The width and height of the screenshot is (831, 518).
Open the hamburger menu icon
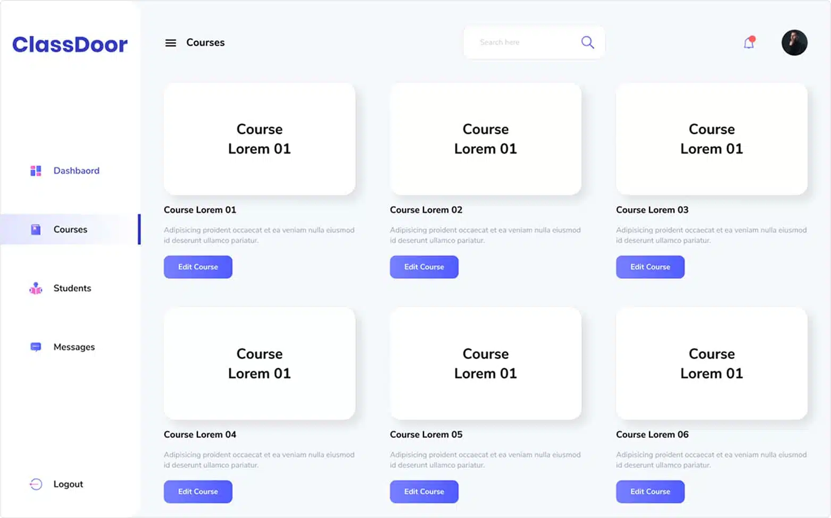[x=170, y=43]
